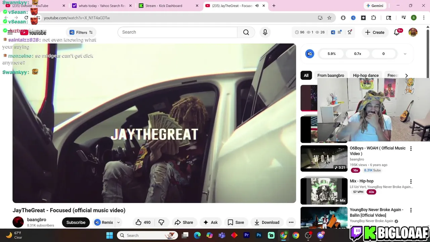This screenshot has height=242, width=430.
Task: Save the video to a playlist
Action: click(x=236, y=222)
